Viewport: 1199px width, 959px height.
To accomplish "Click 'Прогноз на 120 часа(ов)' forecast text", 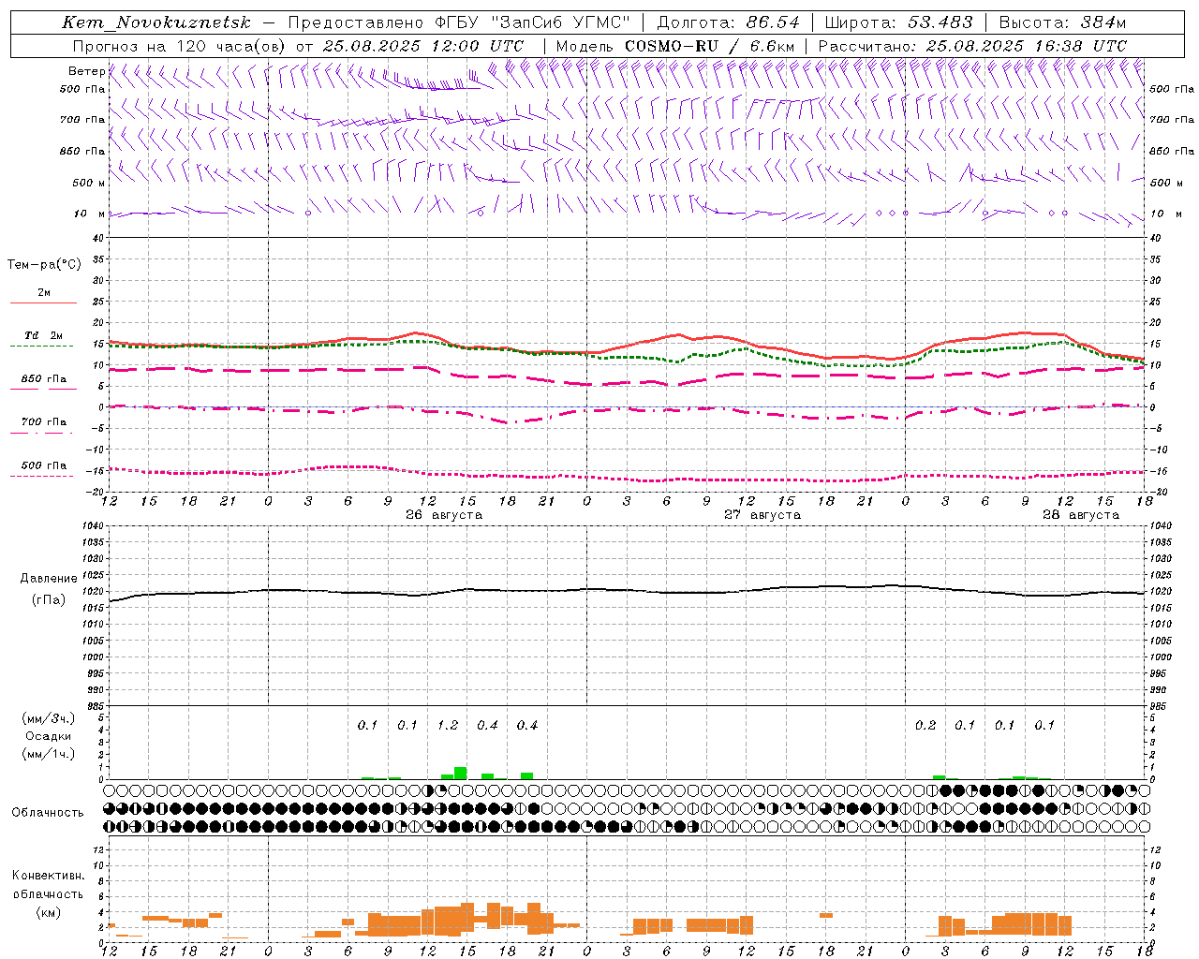I will click(x=180, y=46).
